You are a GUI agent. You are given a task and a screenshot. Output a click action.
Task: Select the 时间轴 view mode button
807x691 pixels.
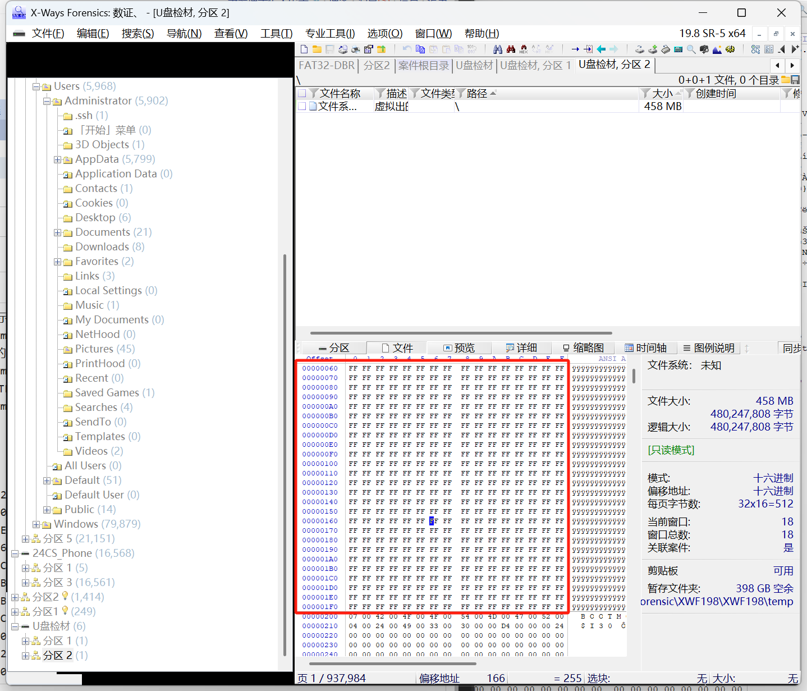[645, 348]
